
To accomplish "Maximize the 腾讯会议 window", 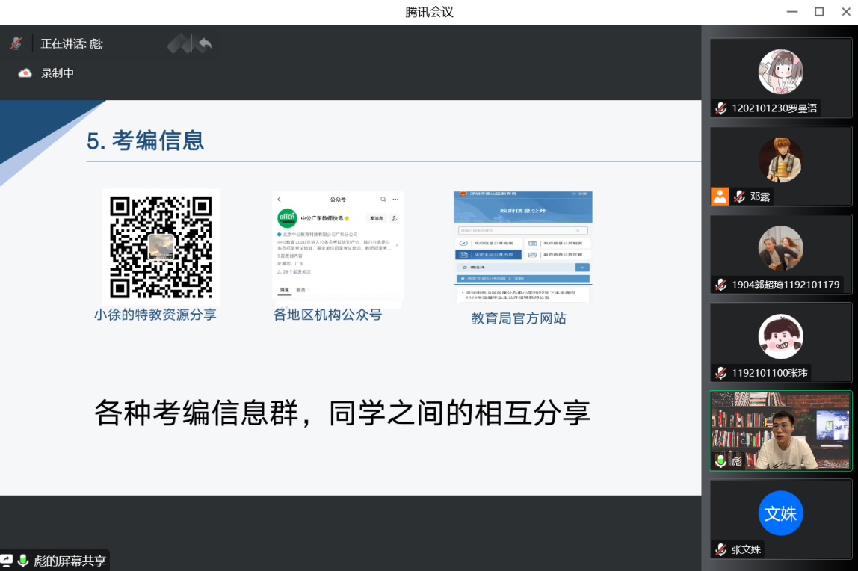I will coord(819,12).
